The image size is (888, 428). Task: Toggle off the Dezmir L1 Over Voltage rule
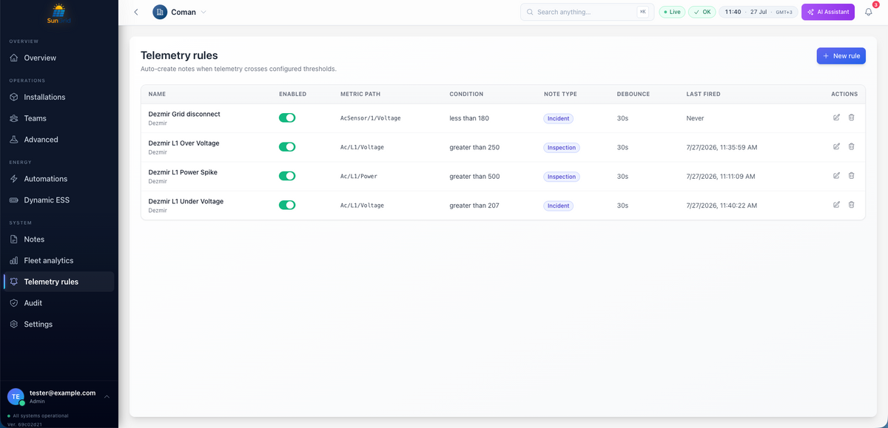coord(287,146)
